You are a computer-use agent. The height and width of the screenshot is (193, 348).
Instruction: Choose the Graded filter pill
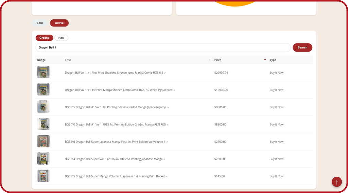45,38
